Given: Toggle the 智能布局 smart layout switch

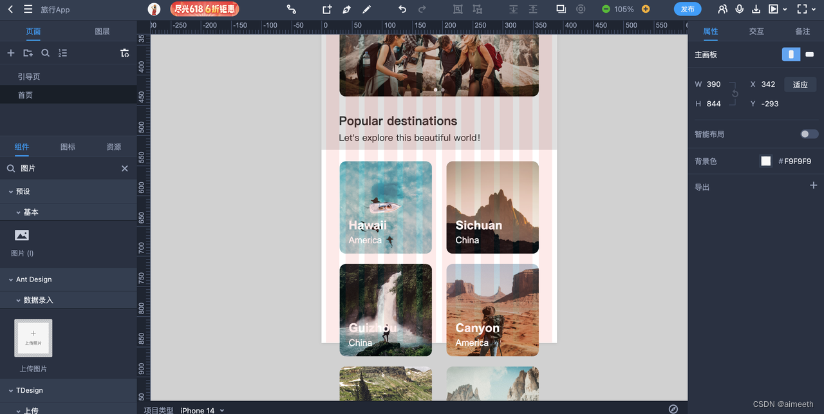Looking at the screenshot, I should [809, 134].
